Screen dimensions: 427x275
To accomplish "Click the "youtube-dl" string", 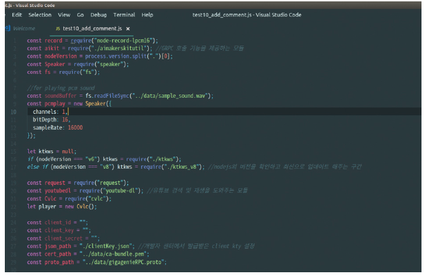I will click(x=121, y=190).
